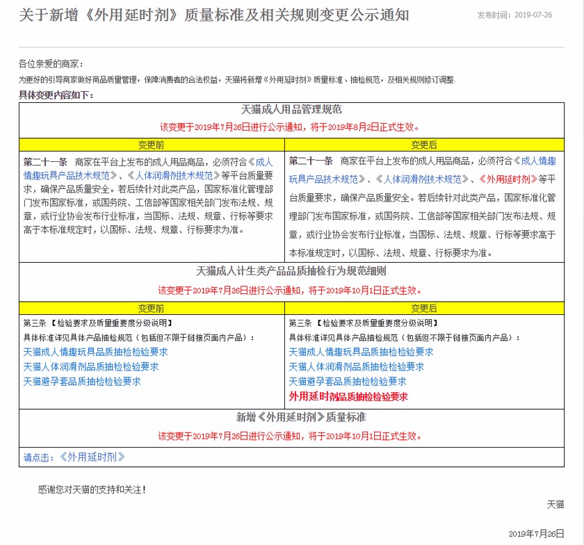
Task: Click the 天猫成人用品管理规范 table heading
Action: 291,110
